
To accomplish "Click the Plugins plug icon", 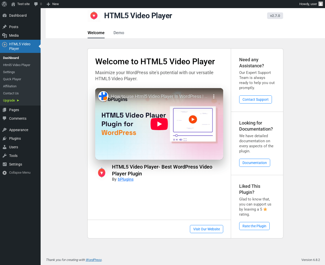I will point(5,138).
